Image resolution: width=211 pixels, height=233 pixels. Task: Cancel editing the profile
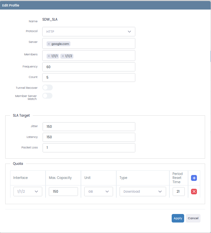click(x=193, y=218)
